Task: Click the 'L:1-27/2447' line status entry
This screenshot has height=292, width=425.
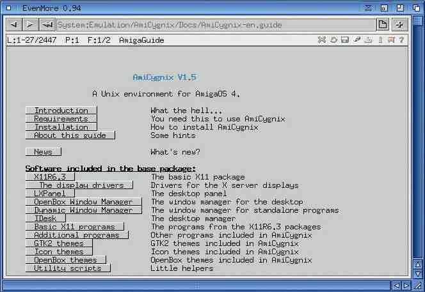Action: [x=31, y=40]
